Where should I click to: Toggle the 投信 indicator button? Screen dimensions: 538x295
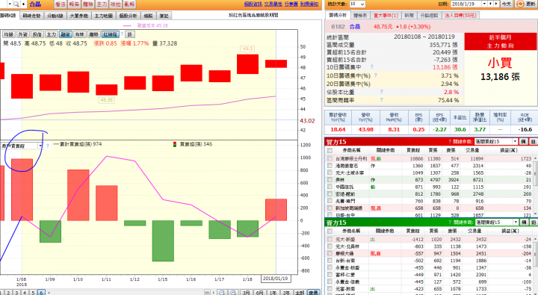(37, 34)
